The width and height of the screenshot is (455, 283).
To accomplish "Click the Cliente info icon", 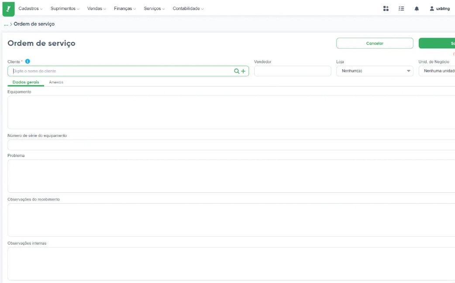I will 28,61.
